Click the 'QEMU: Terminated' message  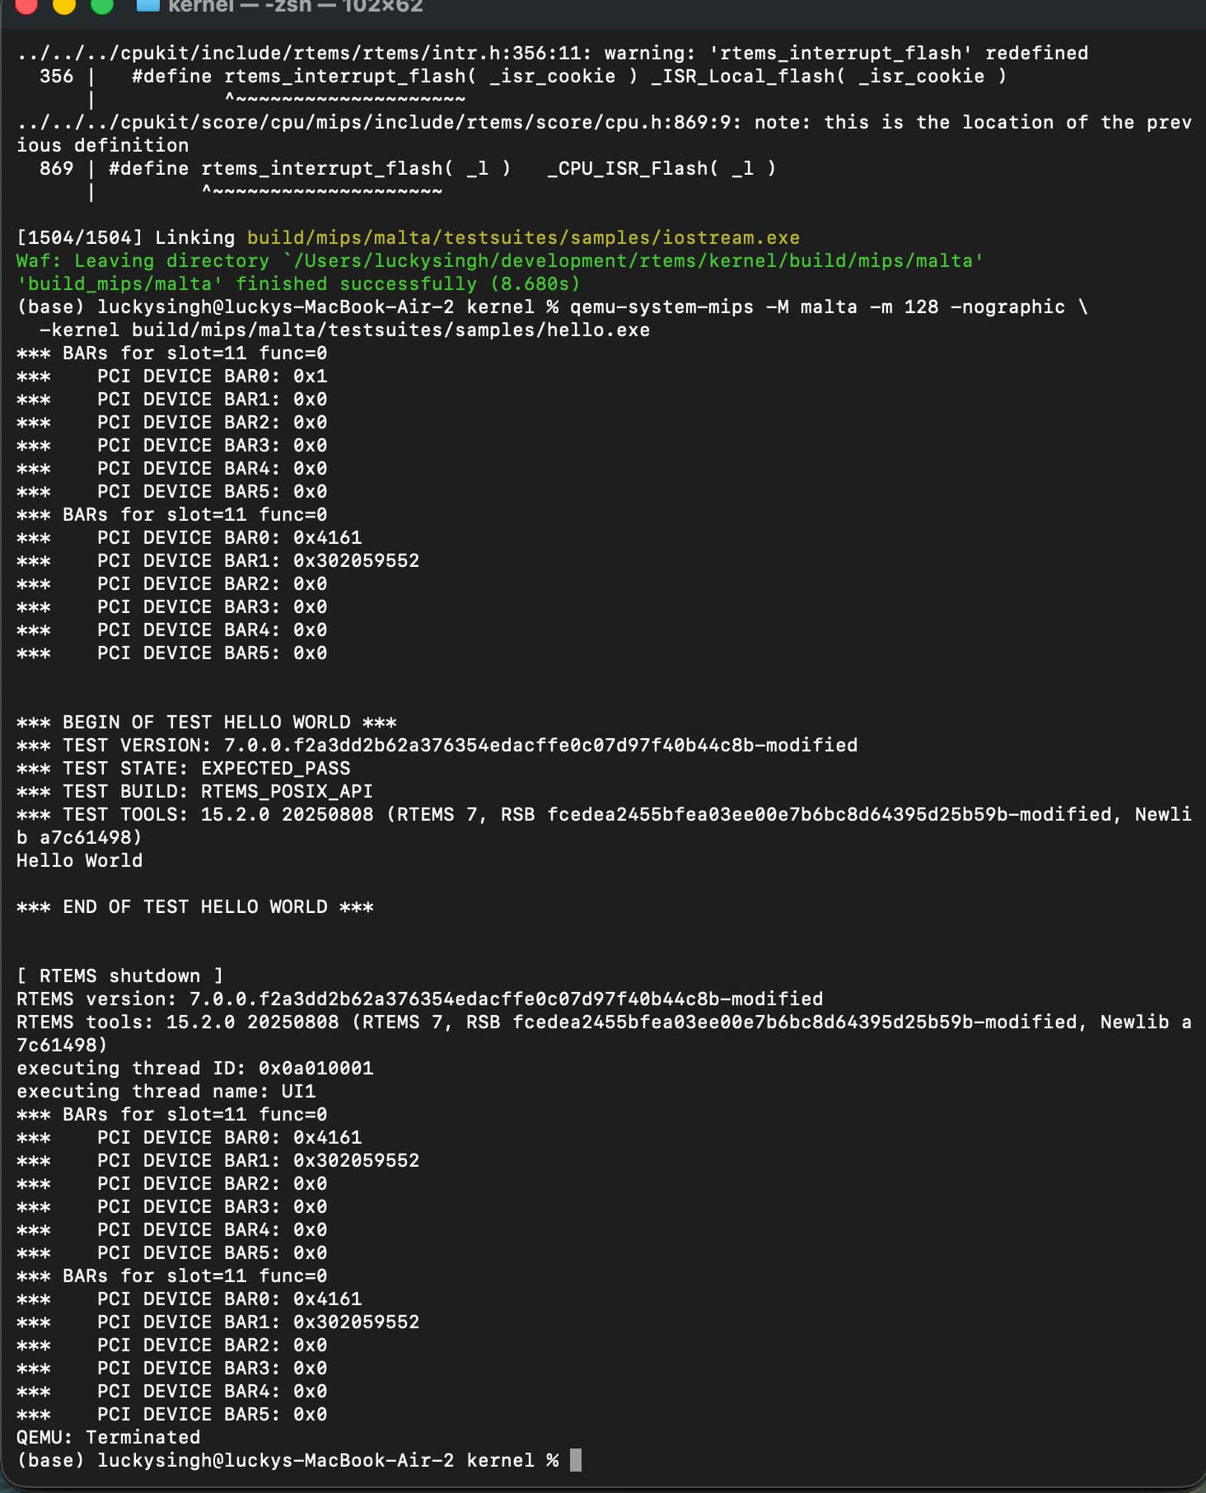point(108,1438)
